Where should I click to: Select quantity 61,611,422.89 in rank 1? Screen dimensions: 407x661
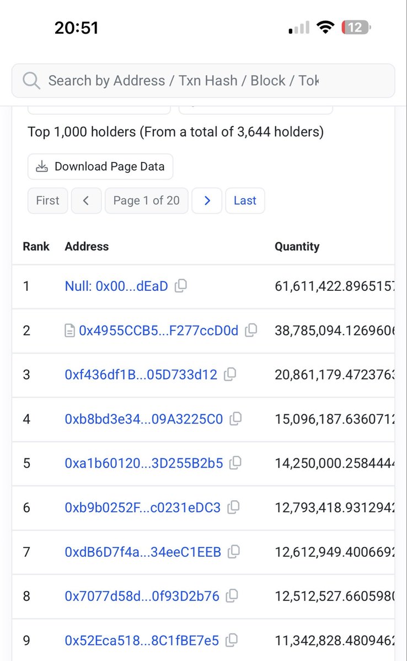click(x=335, y=286)
